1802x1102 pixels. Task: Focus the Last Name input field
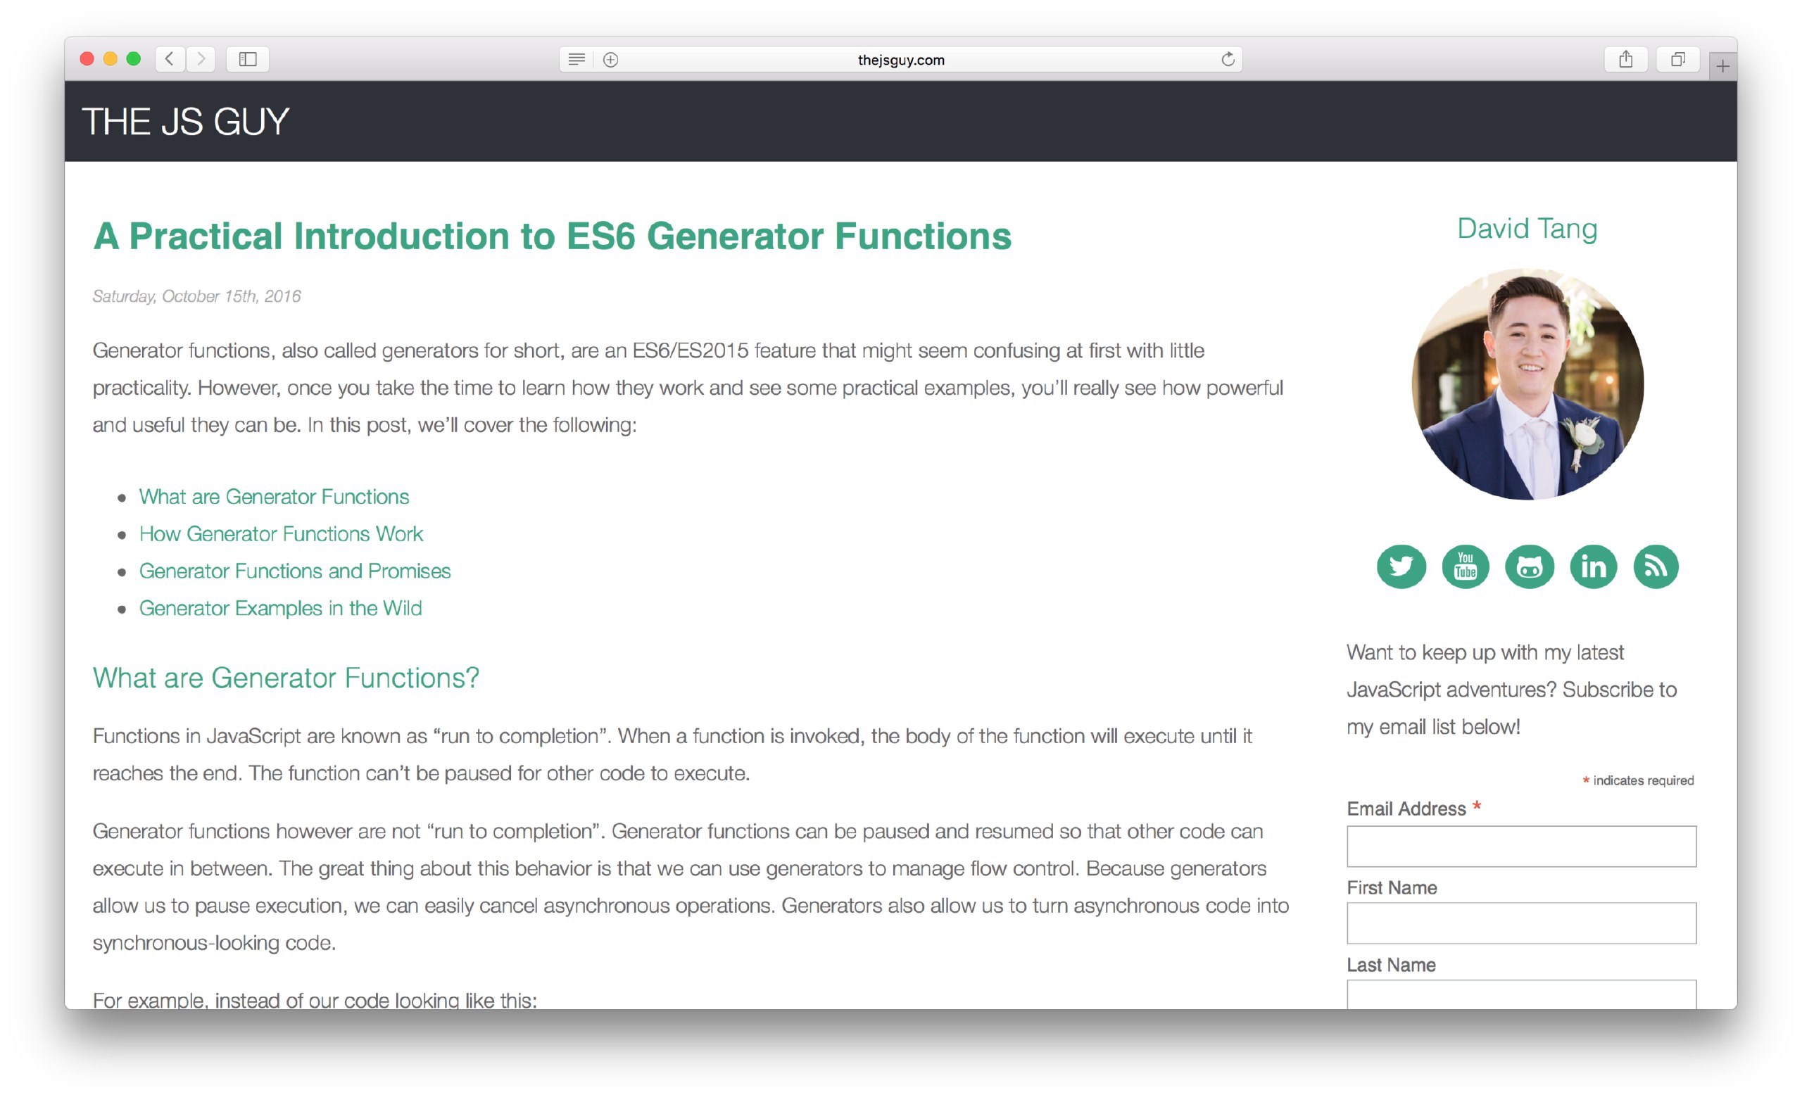pyautogui.click(x=1521, y=994)
